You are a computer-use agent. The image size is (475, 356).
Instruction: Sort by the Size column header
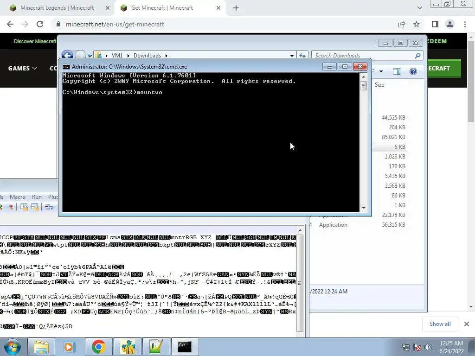pyautogui.click(x=379, y=85)
